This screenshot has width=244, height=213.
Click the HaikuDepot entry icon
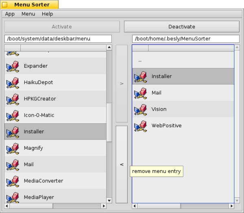13,82
